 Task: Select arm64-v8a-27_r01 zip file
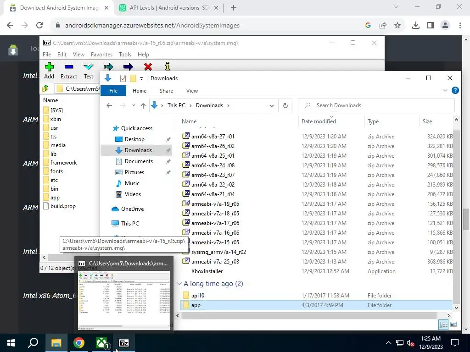[x=213, y=137]
